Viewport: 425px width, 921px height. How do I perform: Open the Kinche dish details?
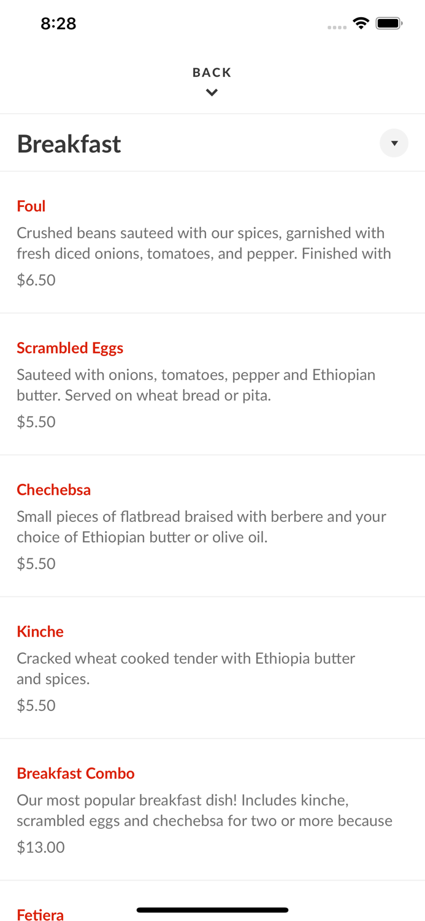click(40, 631)
